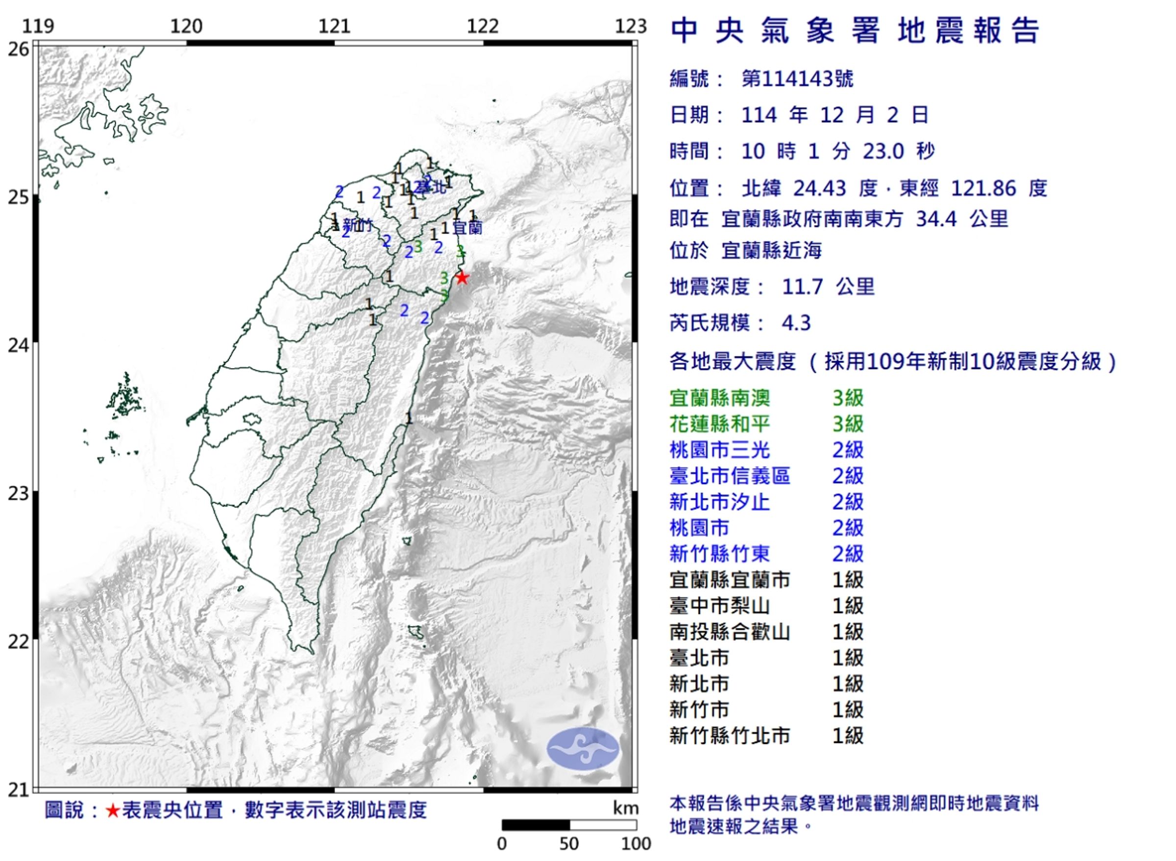The image size is (1176, 861).
Task: Click the longitude label 122 above the map
Action: click(x=483, y=26)
